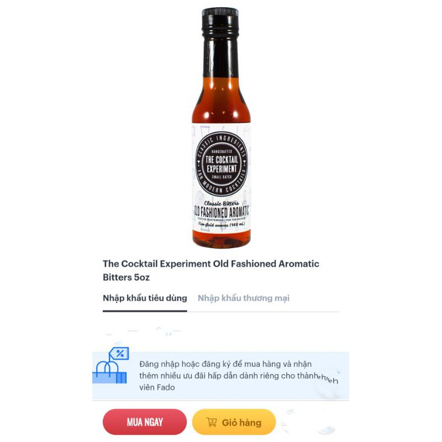Image resolution: width=442 pixels, height=442 pixels.
Task: Click the viên Fado text in banner
Action: [x=157, y=387]
